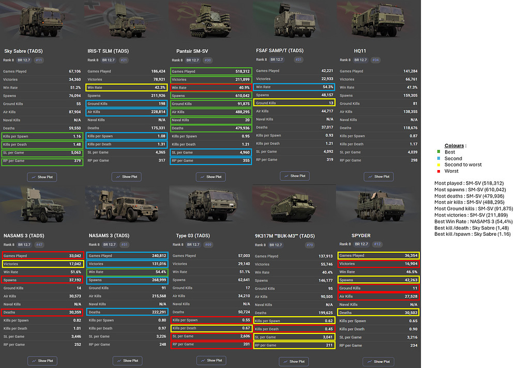Click the BR 12.7 badge on HQ11

[360, 60]
